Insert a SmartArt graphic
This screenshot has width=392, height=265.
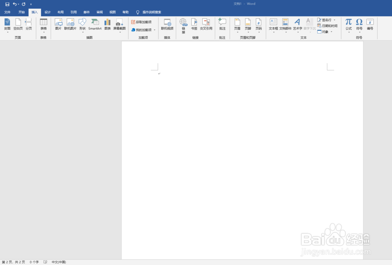pos(95,24)
